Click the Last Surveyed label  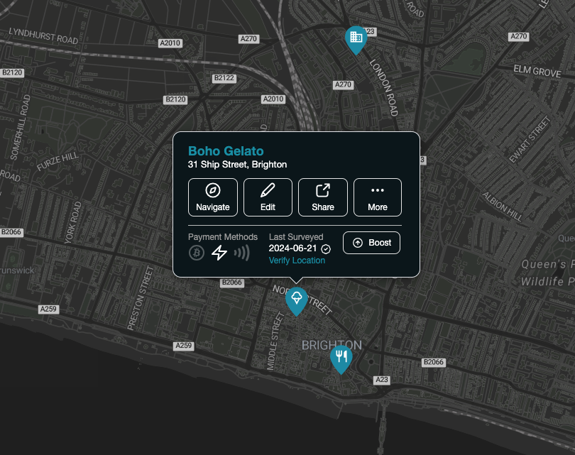296,237
